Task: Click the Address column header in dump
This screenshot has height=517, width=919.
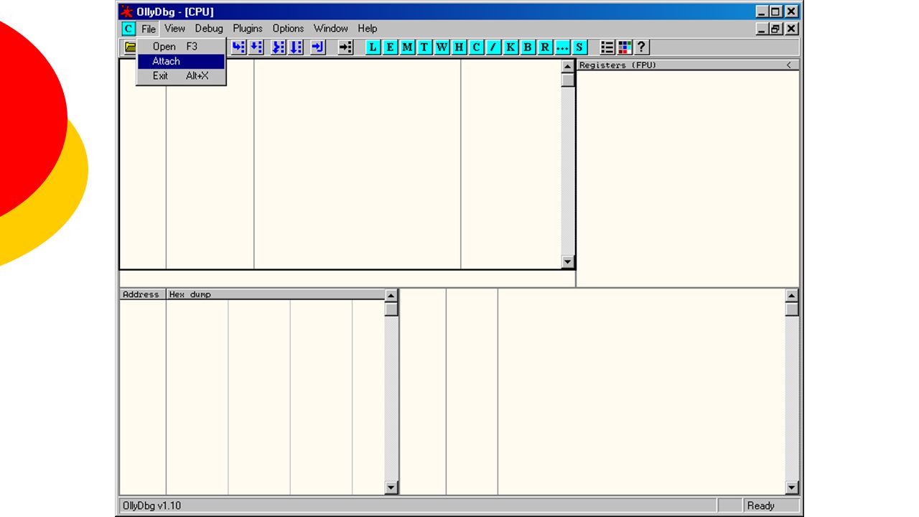Action: point(143,294)
